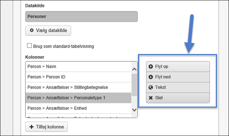Click the Tilføj kolonne button

46,127
